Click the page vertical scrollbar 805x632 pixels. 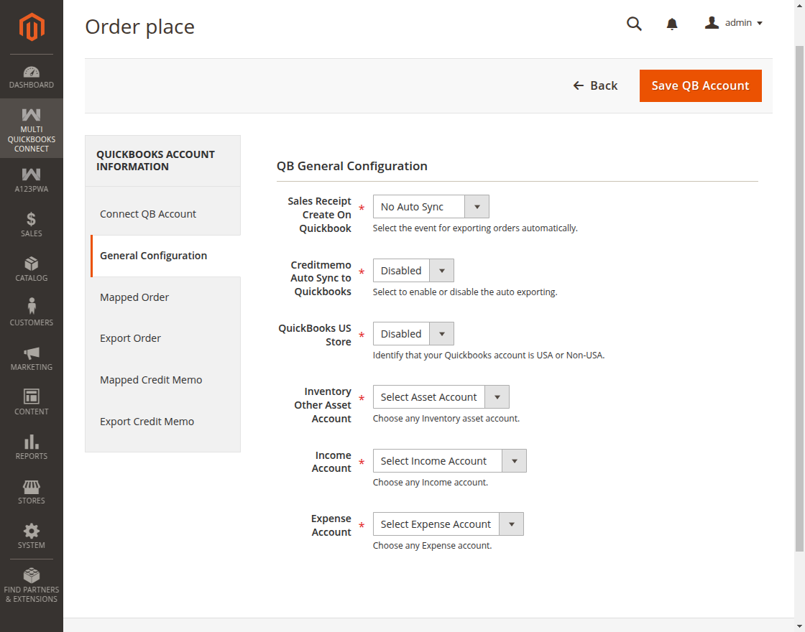click(799, 287)
